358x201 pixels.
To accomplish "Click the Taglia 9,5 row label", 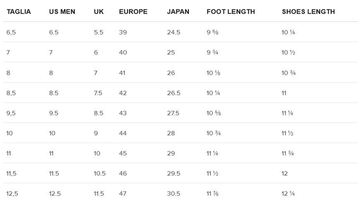I will (11, 113).
